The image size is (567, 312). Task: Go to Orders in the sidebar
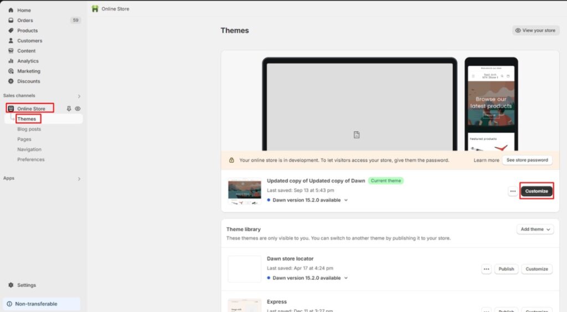[x=25, y=20]
